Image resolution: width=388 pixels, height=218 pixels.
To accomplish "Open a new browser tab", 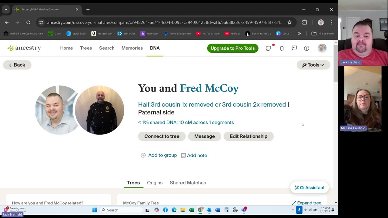I will 88,9.
